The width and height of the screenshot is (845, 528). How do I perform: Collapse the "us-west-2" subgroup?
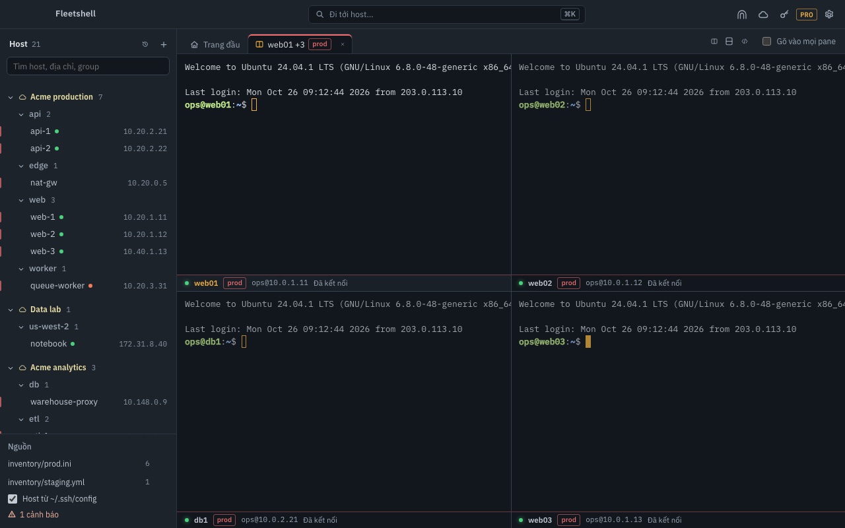point(21,327)
